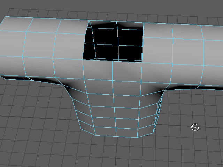The height and width of the screenshot is (167, 223).
Task: Select the hole's bottom-right corner vertex
Action: pyautogui.click(x=141, y=62)
